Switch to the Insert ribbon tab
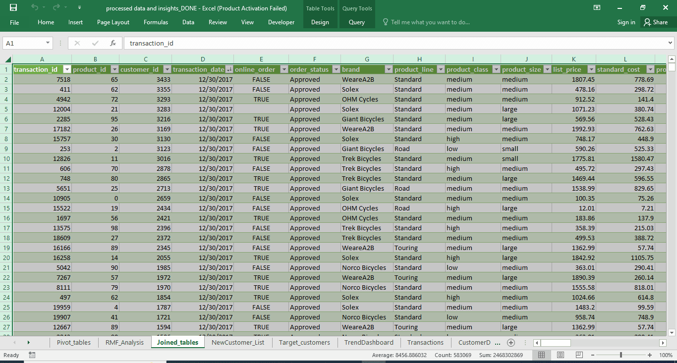This screenshot has width=677, height=363. pos(75,22)
